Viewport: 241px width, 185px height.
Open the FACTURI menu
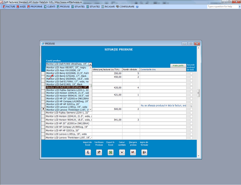9,7
